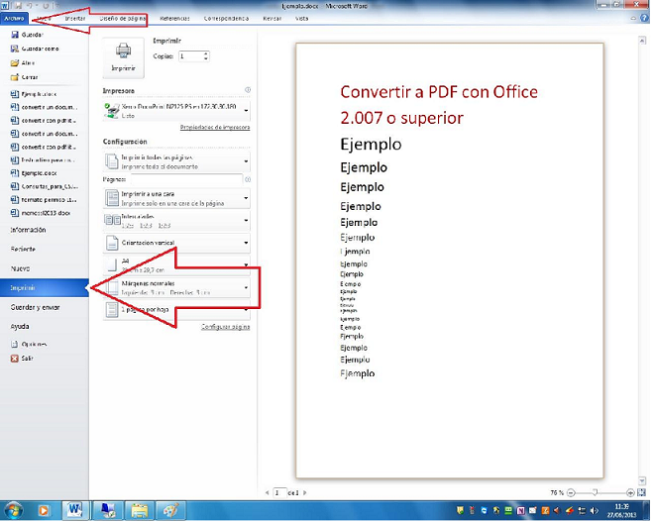Open Windows Media Player from taskbar

(x=44, y=511)
